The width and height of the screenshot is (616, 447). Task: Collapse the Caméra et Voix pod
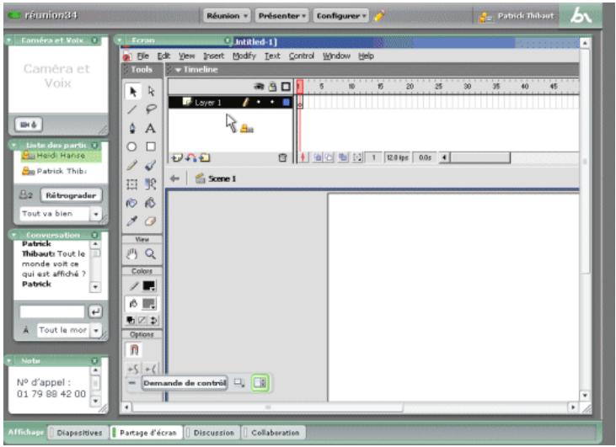pyautogui.click(x=8, y=40)
